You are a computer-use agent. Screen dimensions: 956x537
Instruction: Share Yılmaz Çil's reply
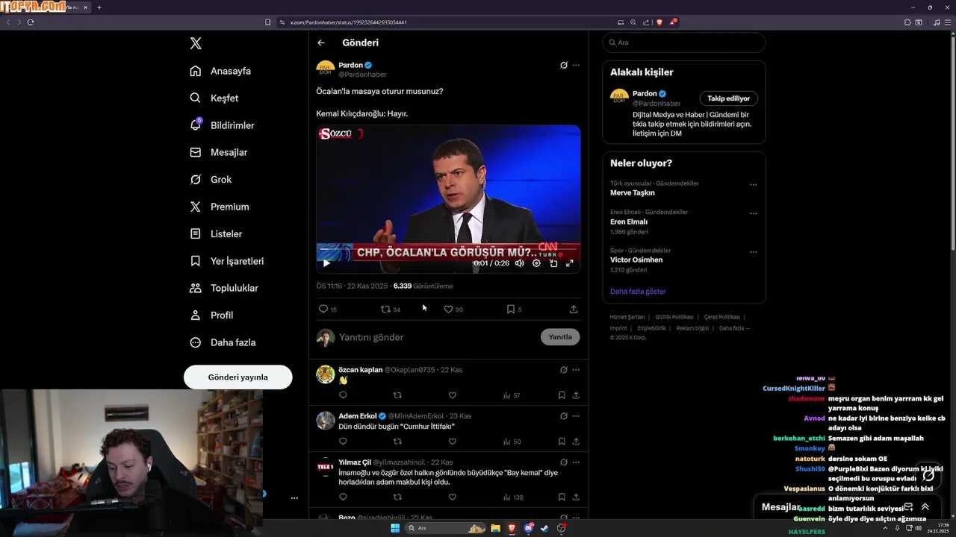(576, 497)
